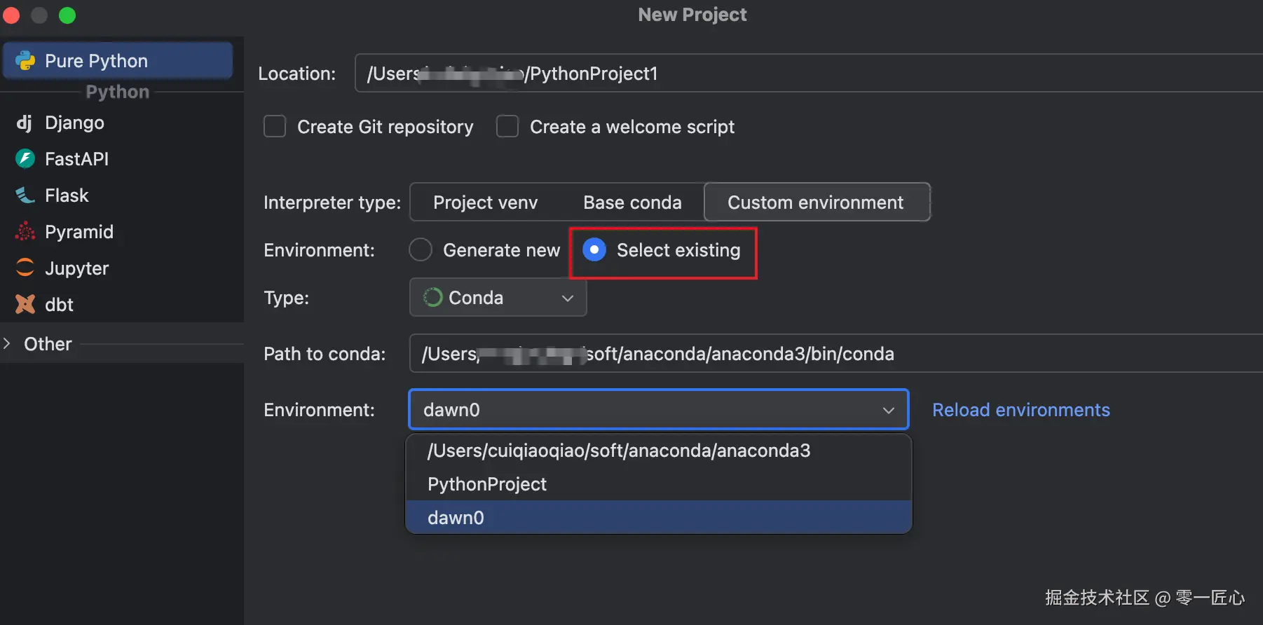Viewport: 1263px width, 625px height.
Task: Enable Create Git repository checkbox
Action: (275, 127)
